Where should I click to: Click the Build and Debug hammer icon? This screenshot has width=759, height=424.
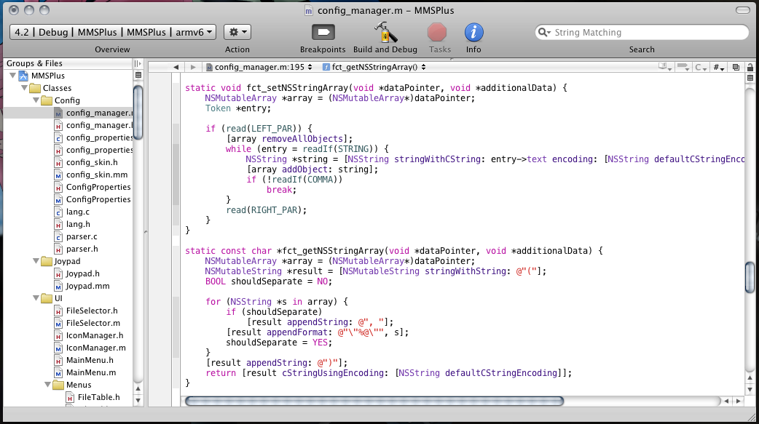tap(385, 33)
